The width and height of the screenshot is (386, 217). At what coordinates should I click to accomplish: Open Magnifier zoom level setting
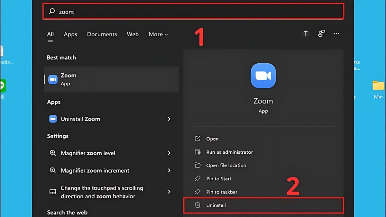click(x=111, y=153)
